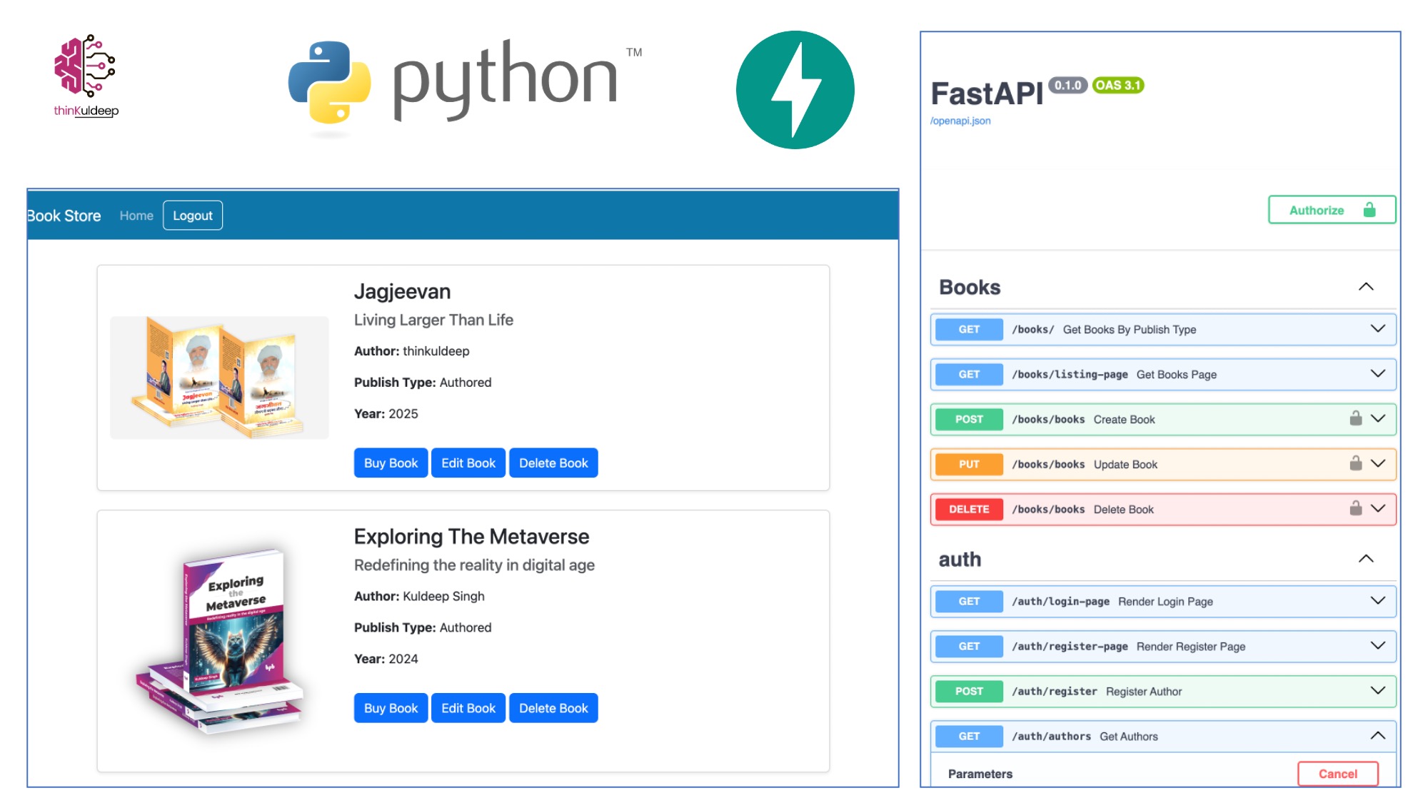Click the OAS 3.1 version badge

pos(1117,86)
